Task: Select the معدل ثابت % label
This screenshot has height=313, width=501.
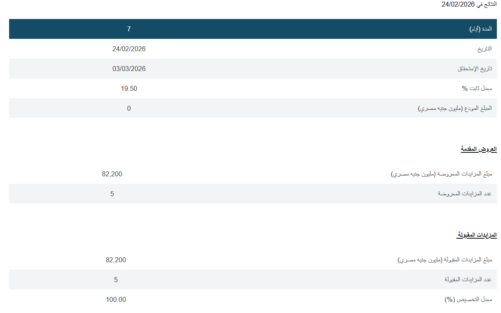Action: pyautogui.click(x=477, y=88)
